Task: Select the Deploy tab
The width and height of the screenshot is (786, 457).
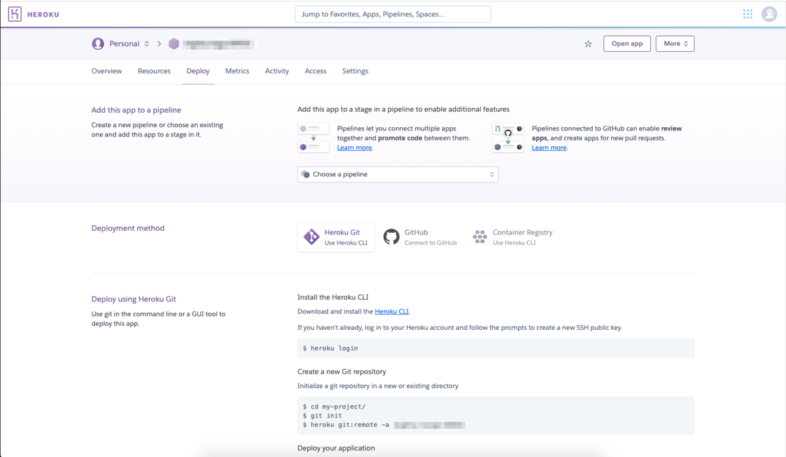Action: (198, 71)
